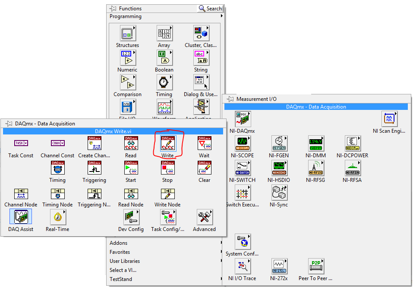Click the Search button in Functions palette
This screenshot has width=413, height=287.
(210, 8)
